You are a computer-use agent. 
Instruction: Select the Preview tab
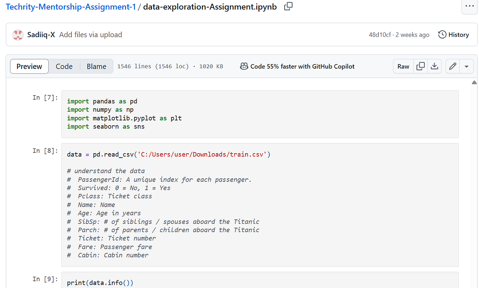(29, 66)
